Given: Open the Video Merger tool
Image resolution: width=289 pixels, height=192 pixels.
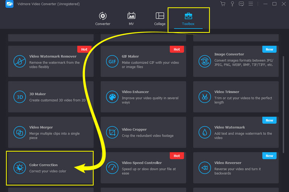Looking at the screenshot, I should pyautogui.click(x=51, y=132).
